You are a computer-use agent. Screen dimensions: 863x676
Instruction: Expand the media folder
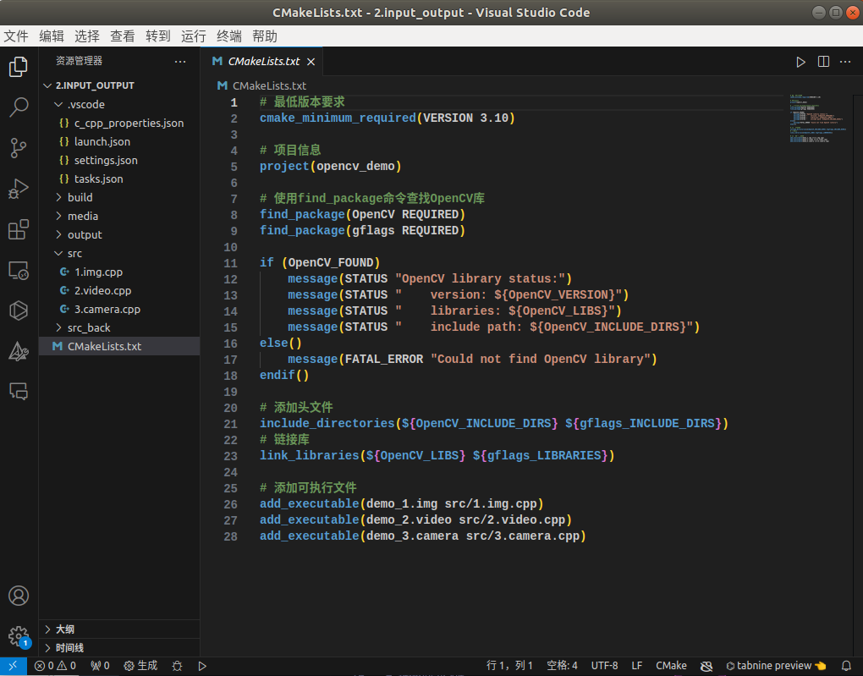tap(82, 216)
